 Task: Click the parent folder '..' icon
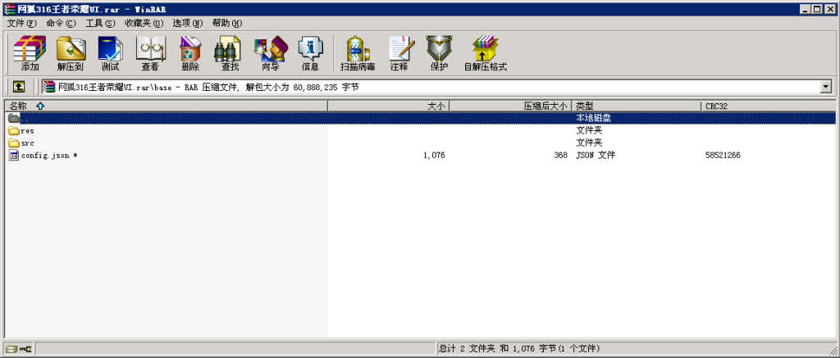[x=14, y=118]
